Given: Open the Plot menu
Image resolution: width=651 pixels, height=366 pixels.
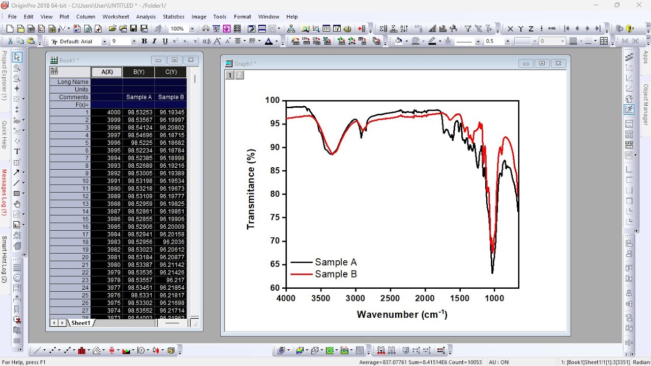Looking at the screenshot, I should 64,17.
